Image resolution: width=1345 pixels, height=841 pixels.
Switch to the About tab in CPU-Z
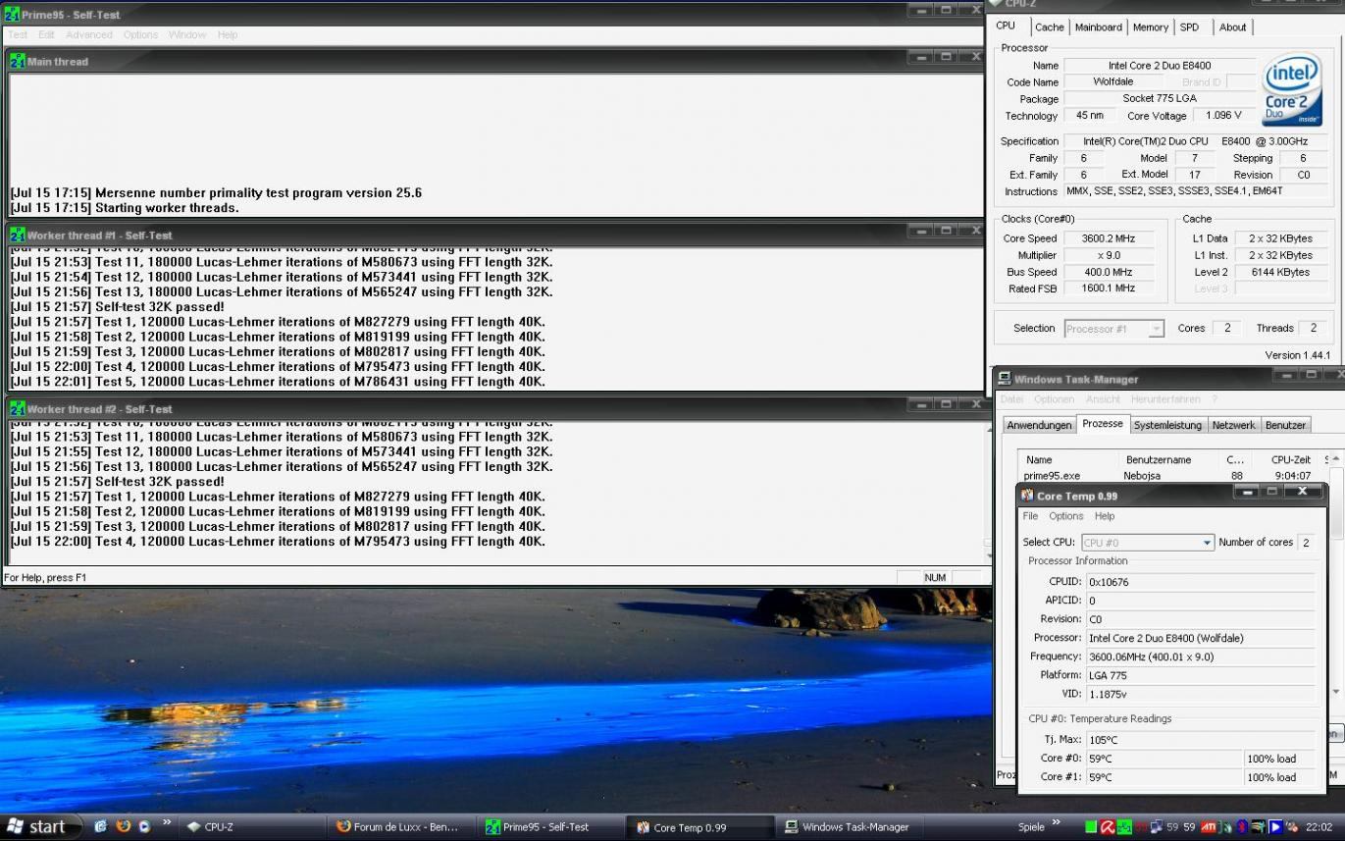[1232, 27]
